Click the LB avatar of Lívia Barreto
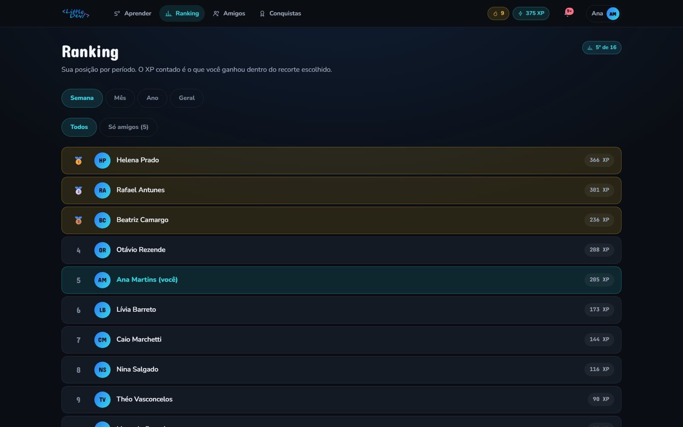 point(102,310)
